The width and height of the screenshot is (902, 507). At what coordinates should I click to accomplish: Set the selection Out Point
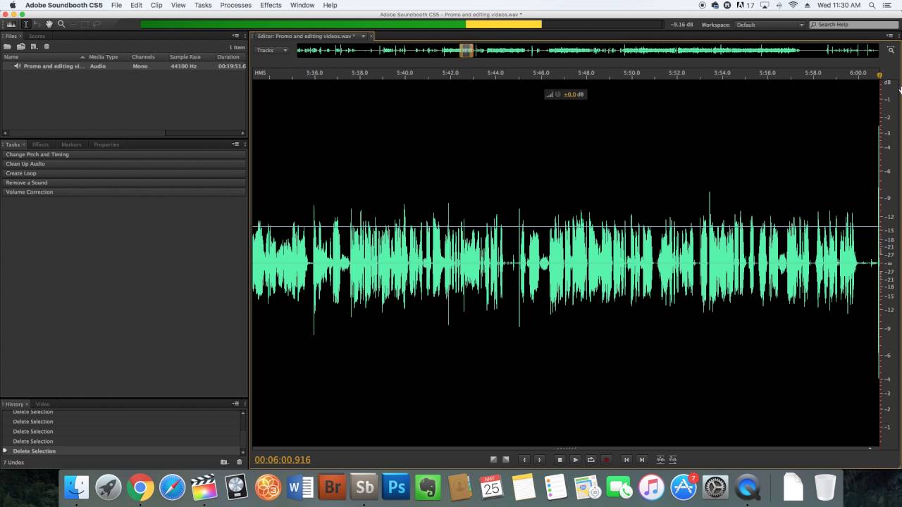click(540, 460)
